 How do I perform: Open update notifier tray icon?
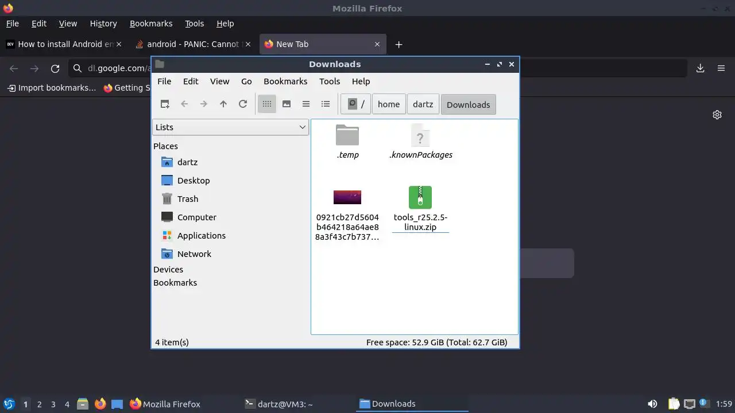tap(704, 404)
